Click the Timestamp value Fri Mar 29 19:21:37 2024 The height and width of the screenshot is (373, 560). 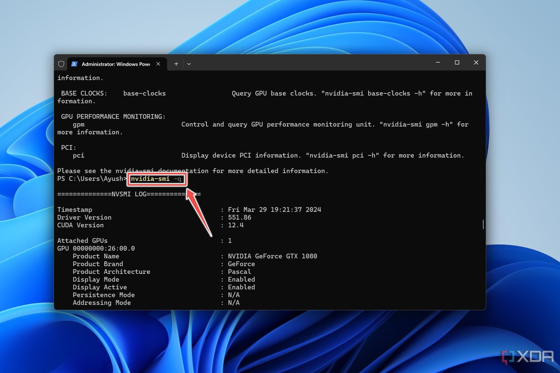[x=274, y=210]
